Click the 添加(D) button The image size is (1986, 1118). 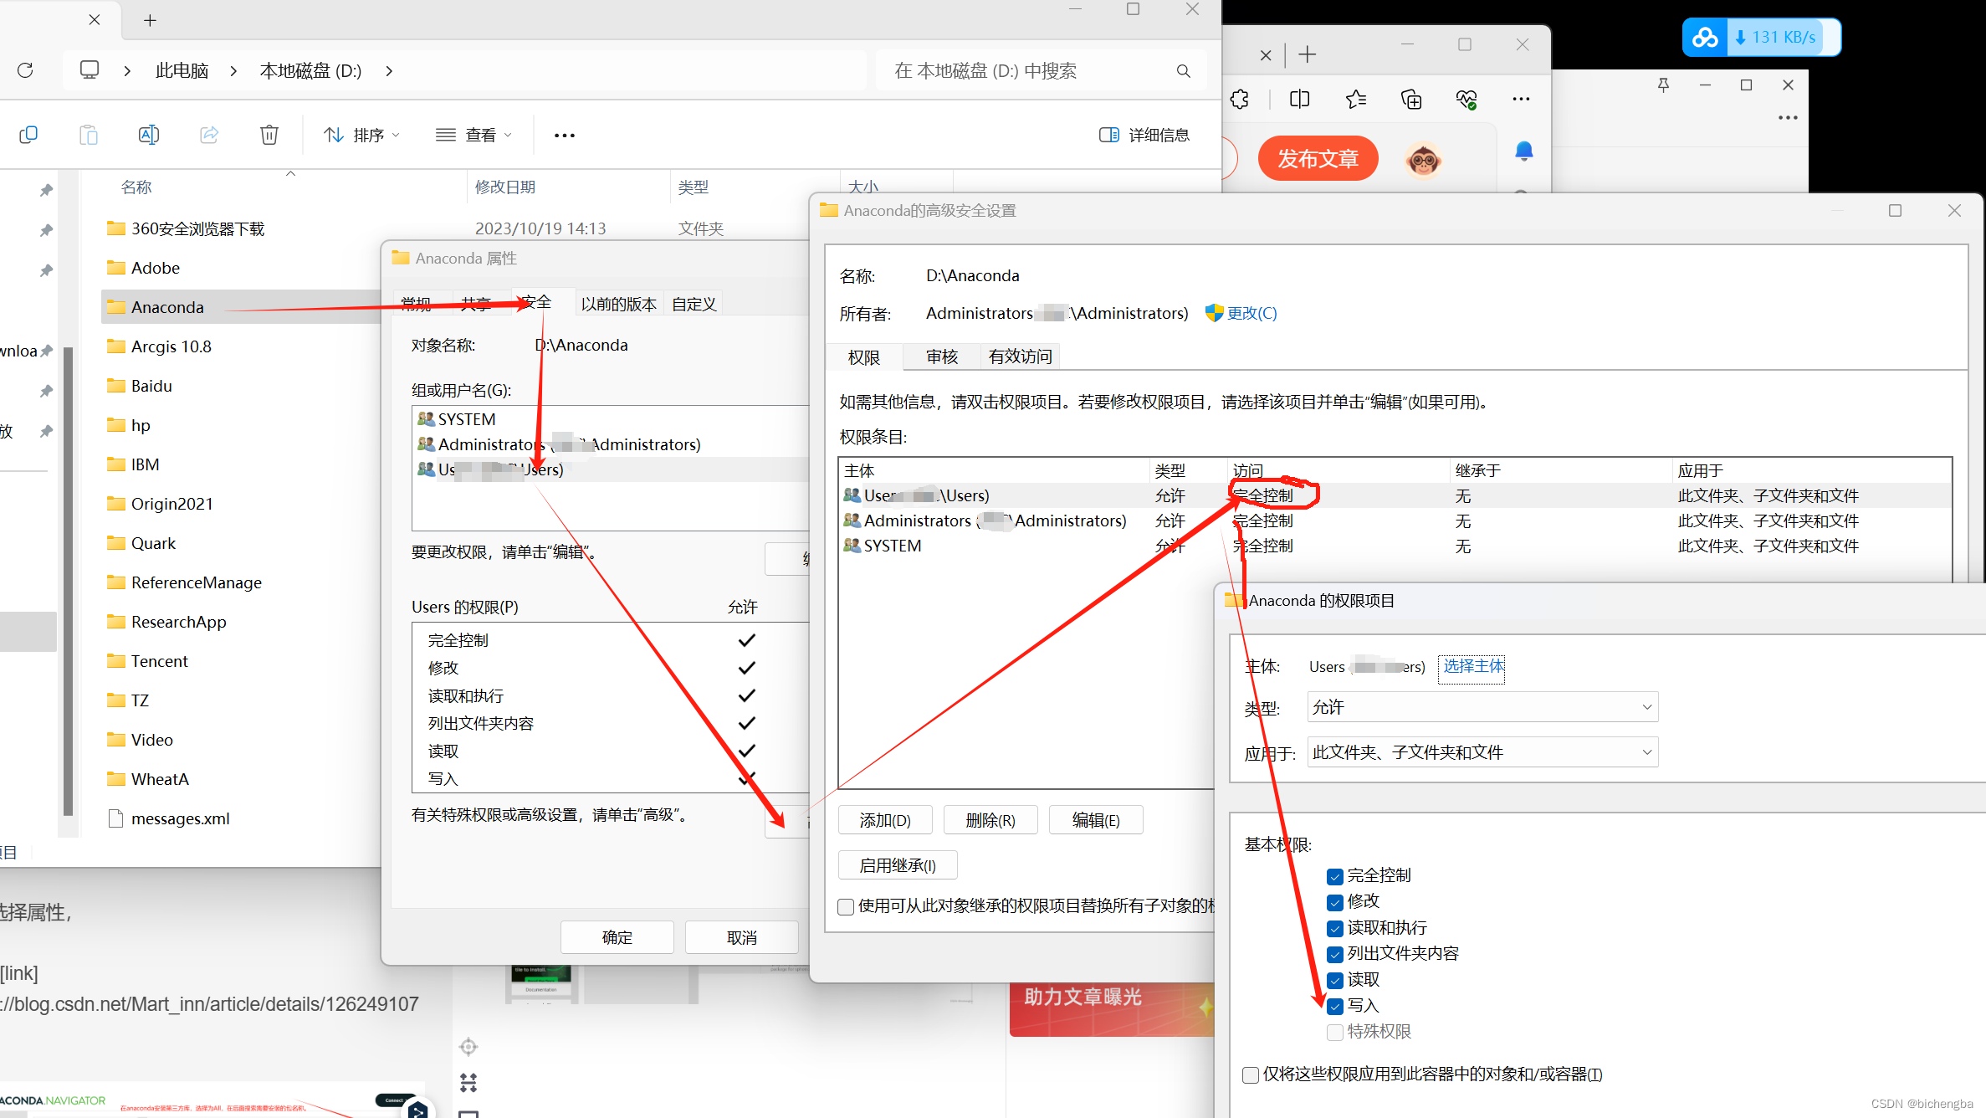885,819
